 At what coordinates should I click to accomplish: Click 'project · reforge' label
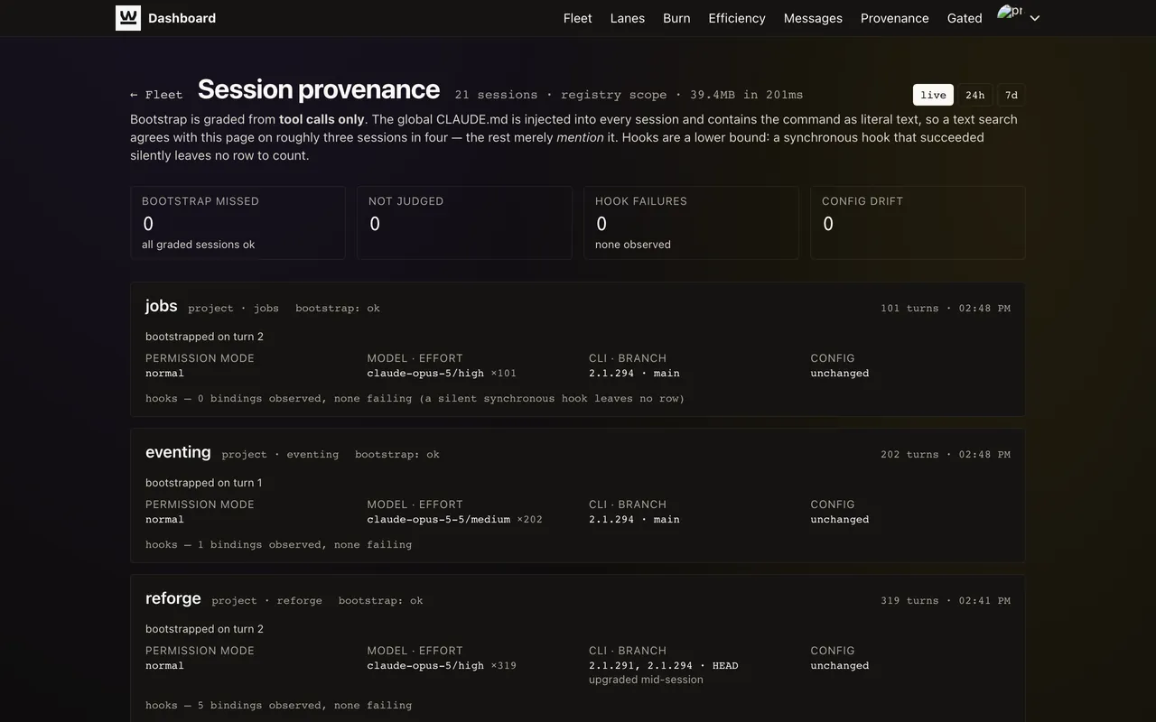tap(267, 600)
